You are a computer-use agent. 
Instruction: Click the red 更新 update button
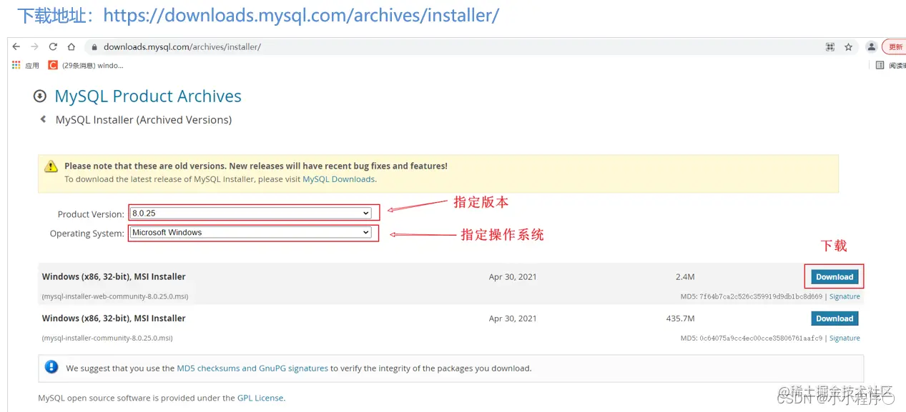895,46
